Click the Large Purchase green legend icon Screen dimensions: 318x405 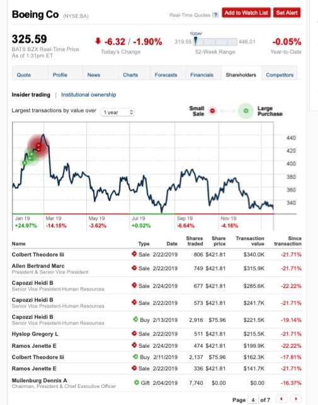coord(246,111)
